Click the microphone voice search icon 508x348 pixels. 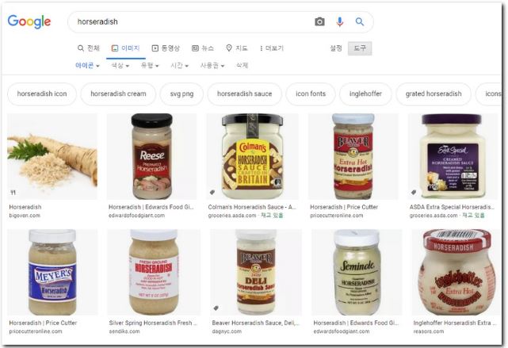tap(339, 21)
